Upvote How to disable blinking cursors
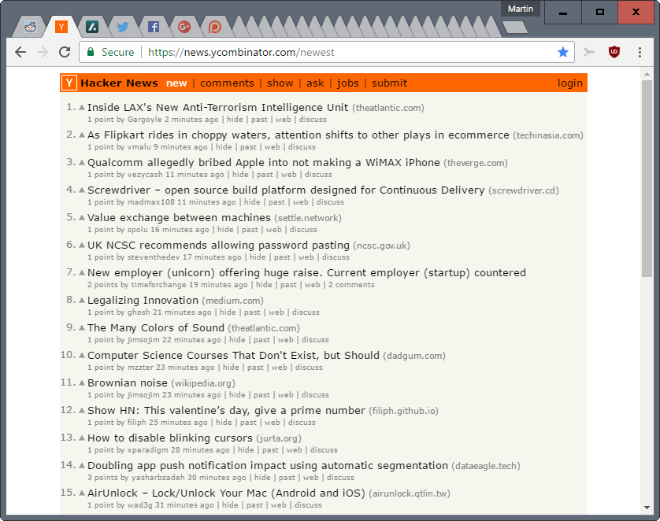Screen dimensions: 660x521 click(x=82, y=438)
